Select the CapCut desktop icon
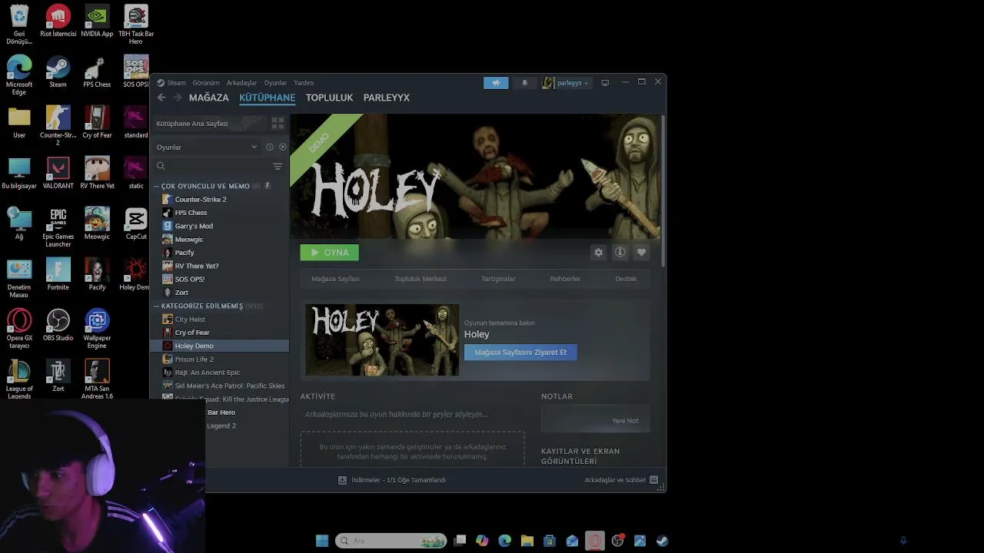 [136, 224]
